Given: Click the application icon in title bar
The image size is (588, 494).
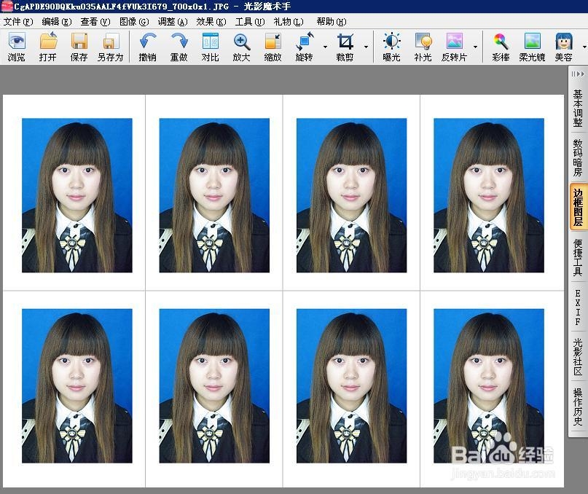Looking at the screenshot, I should tap(7, 7).
